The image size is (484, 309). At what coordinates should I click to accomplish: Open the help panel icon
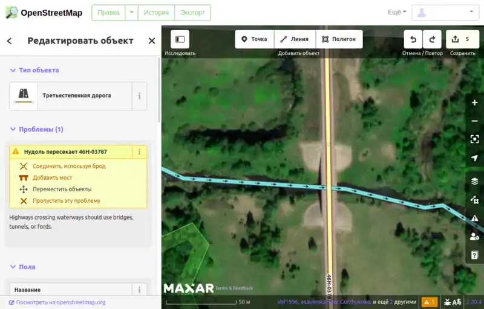point(474,255)
